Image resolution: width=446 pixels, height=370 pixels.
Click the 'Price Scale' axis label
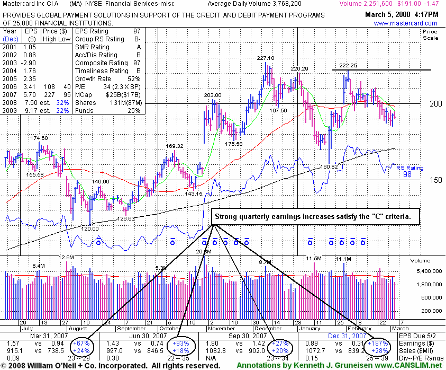click(430, 35)
